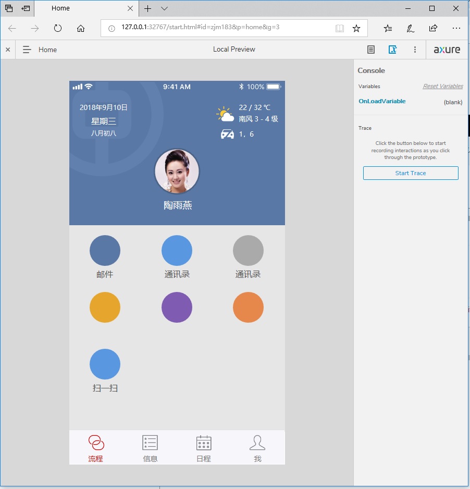Click the tabs-set-aside icon
This screenshot has height=489, width=470.
pyautogui.click(x=9, y=8)
